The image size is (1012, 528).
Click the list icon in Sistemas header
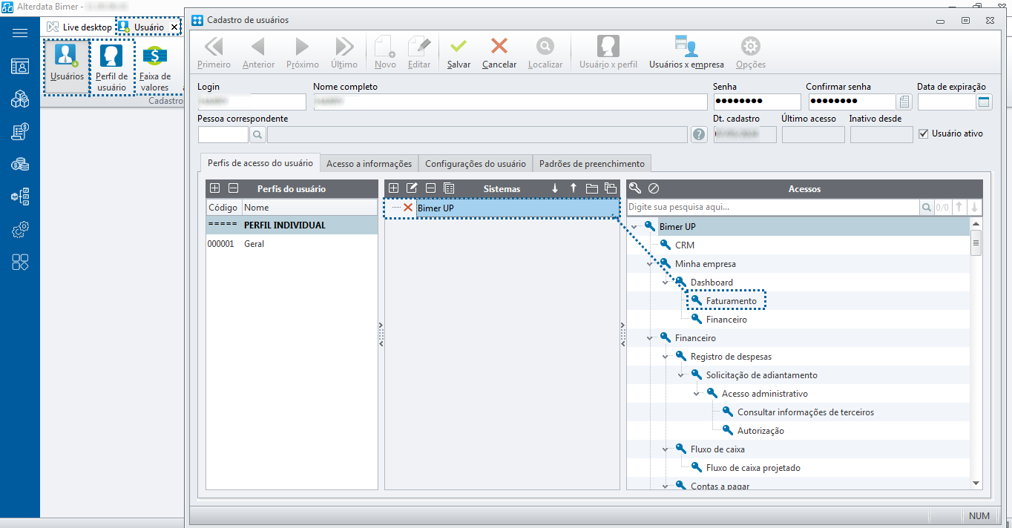449,188
